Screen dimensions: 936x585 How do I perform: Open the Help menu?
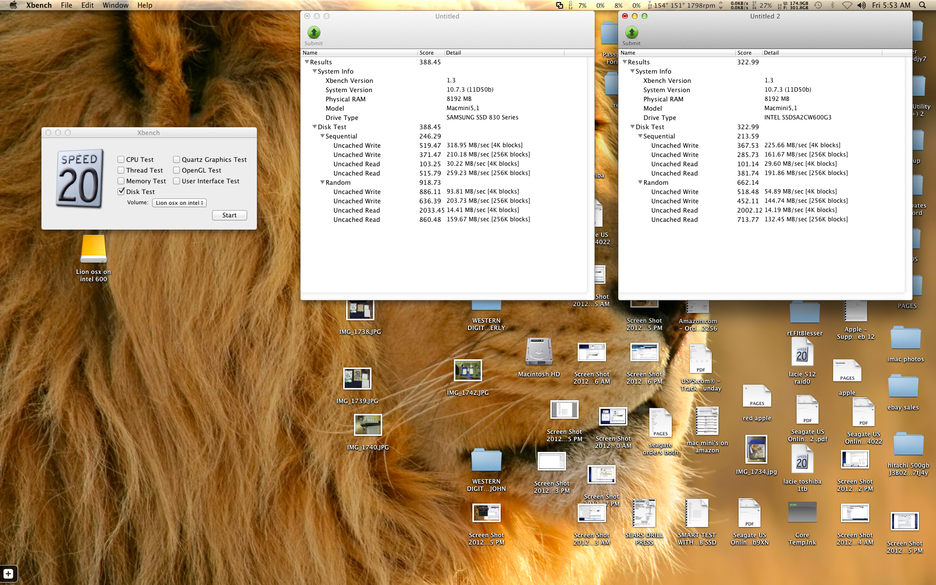coord(145,5)
